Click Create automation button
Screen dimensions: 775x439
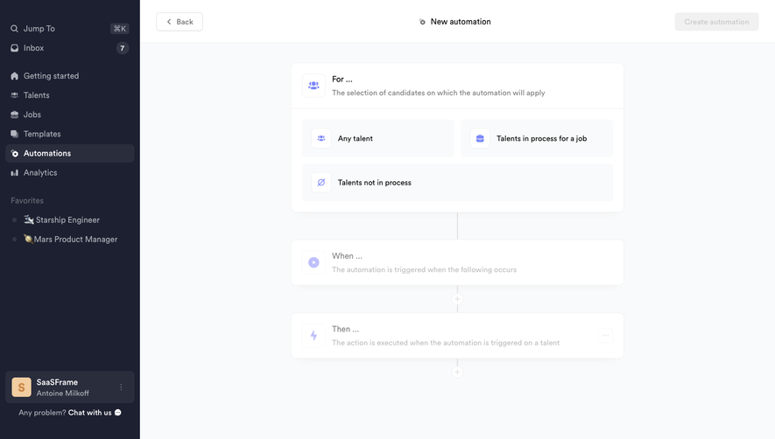[x=716, y=22]
